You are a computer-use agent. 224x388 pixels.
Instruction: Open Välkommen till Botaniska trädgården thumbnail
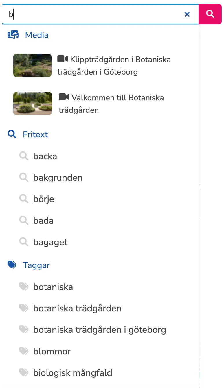(32, 104)
